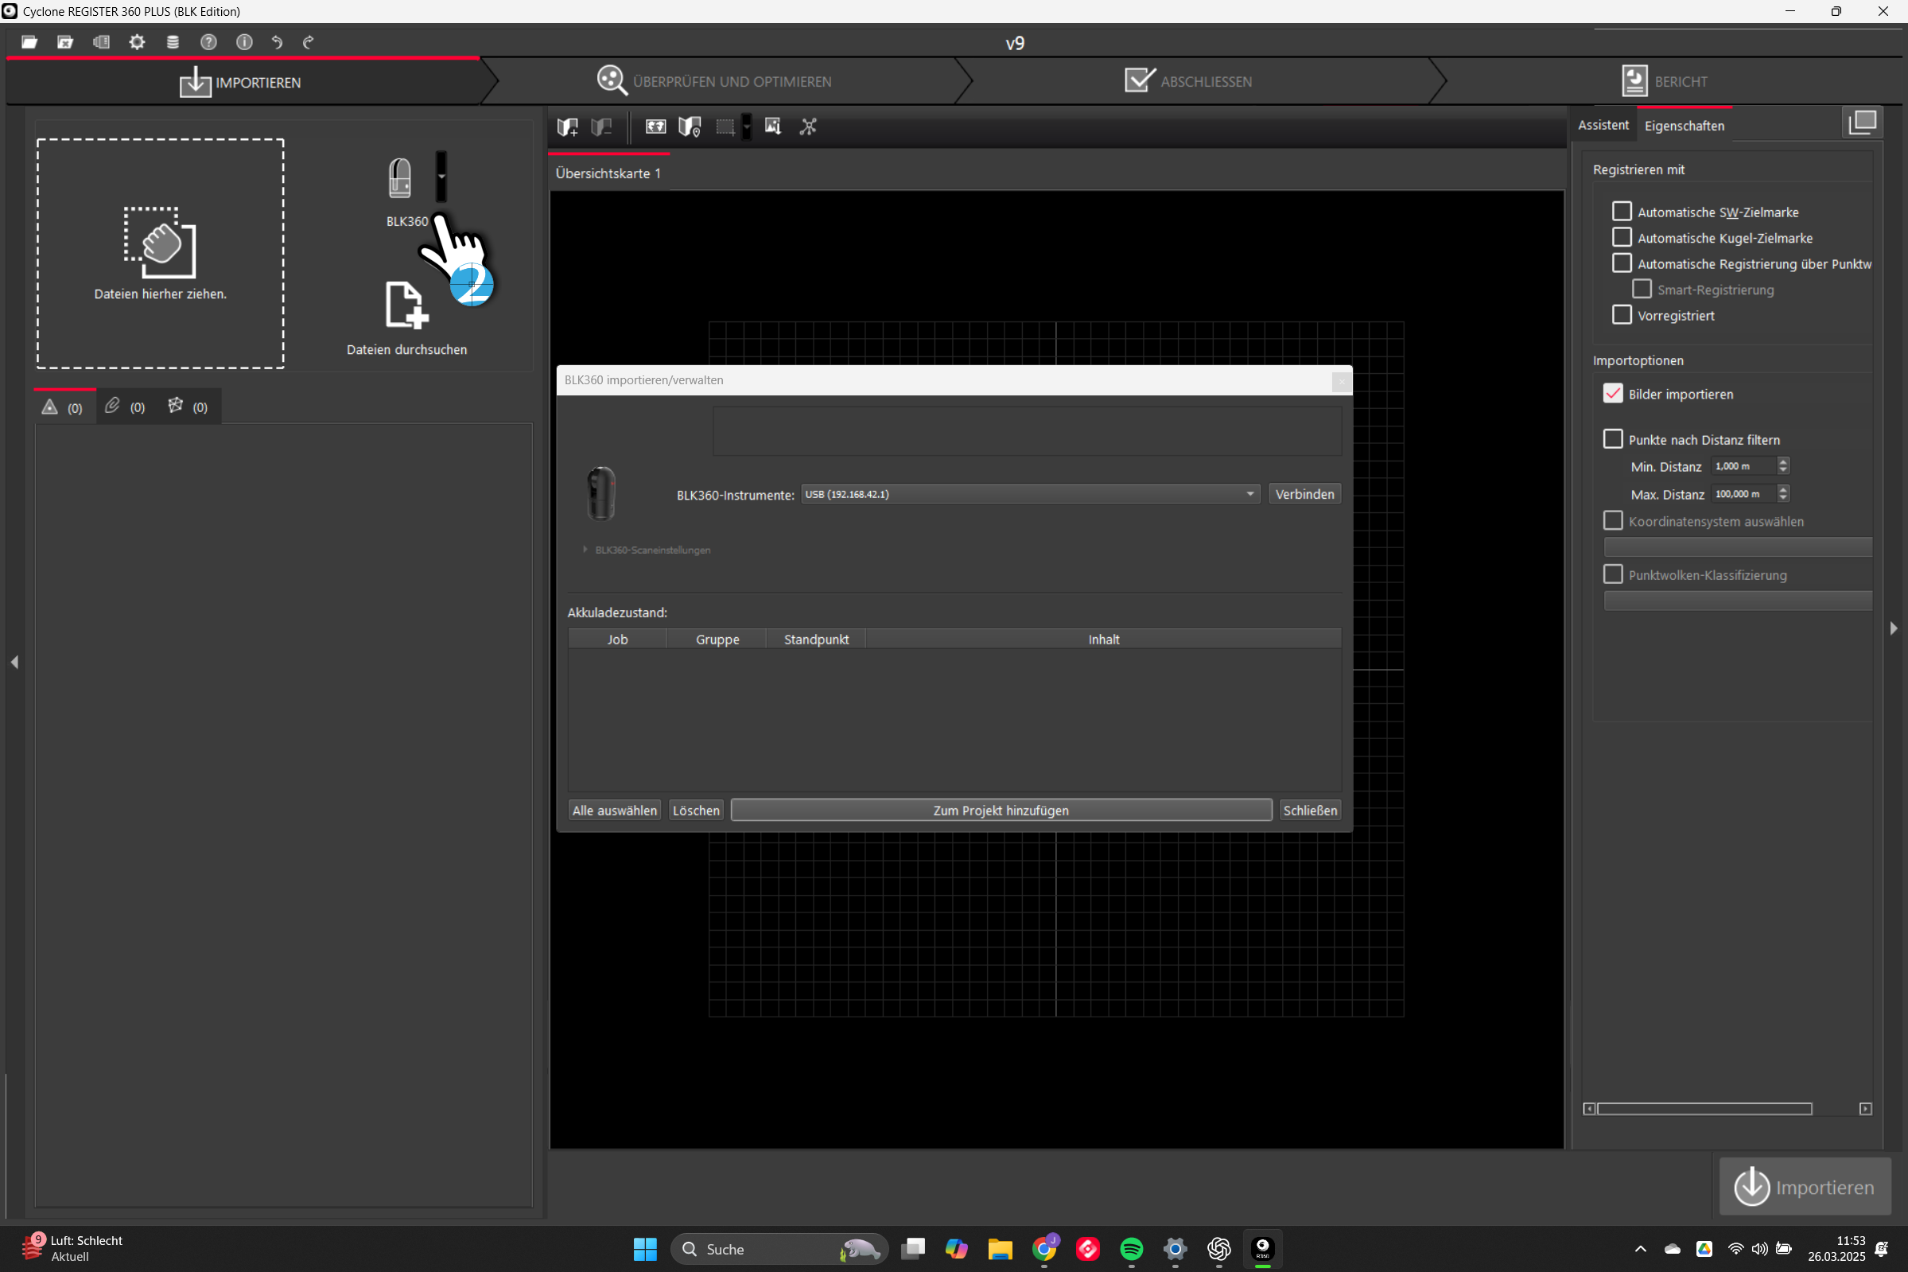This screenshot has width=1908, height=1272.
Task: Open the ChatGPT taskbar icon
Action: pos(1218,1248)
